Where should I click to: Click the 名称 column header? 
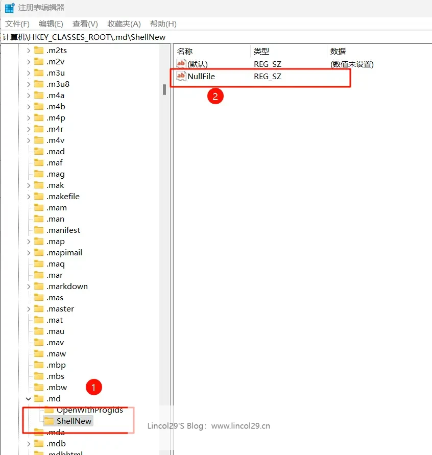[x=185, y=51]
